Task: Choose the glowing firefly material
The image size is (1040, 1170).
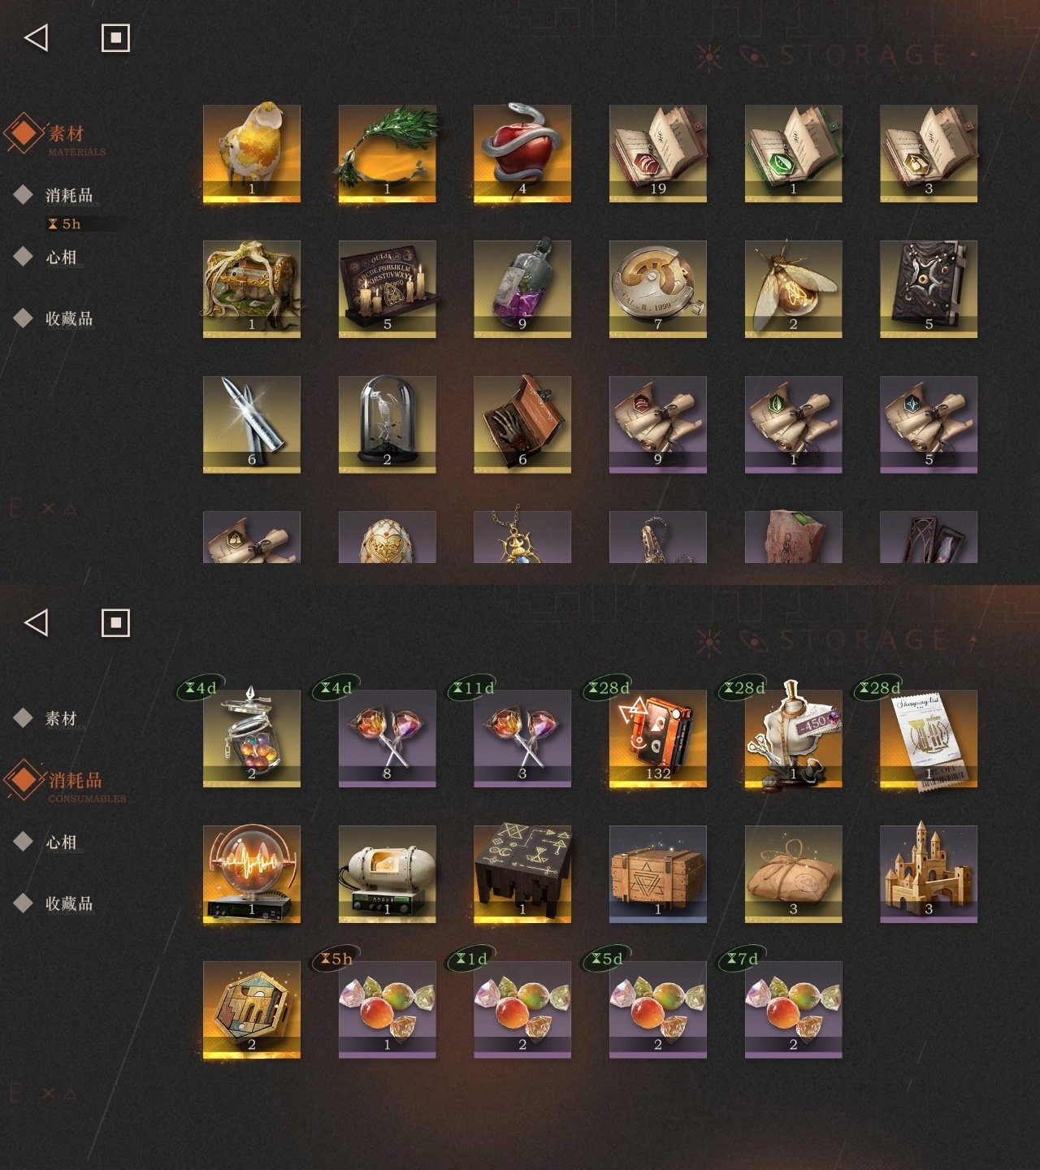Action: 793,289
